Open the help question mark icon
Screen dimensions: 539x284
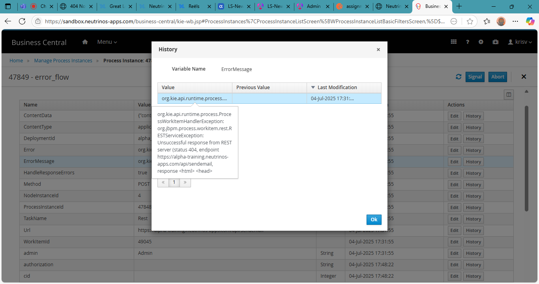pyautogui.click(x=468, y=42)
